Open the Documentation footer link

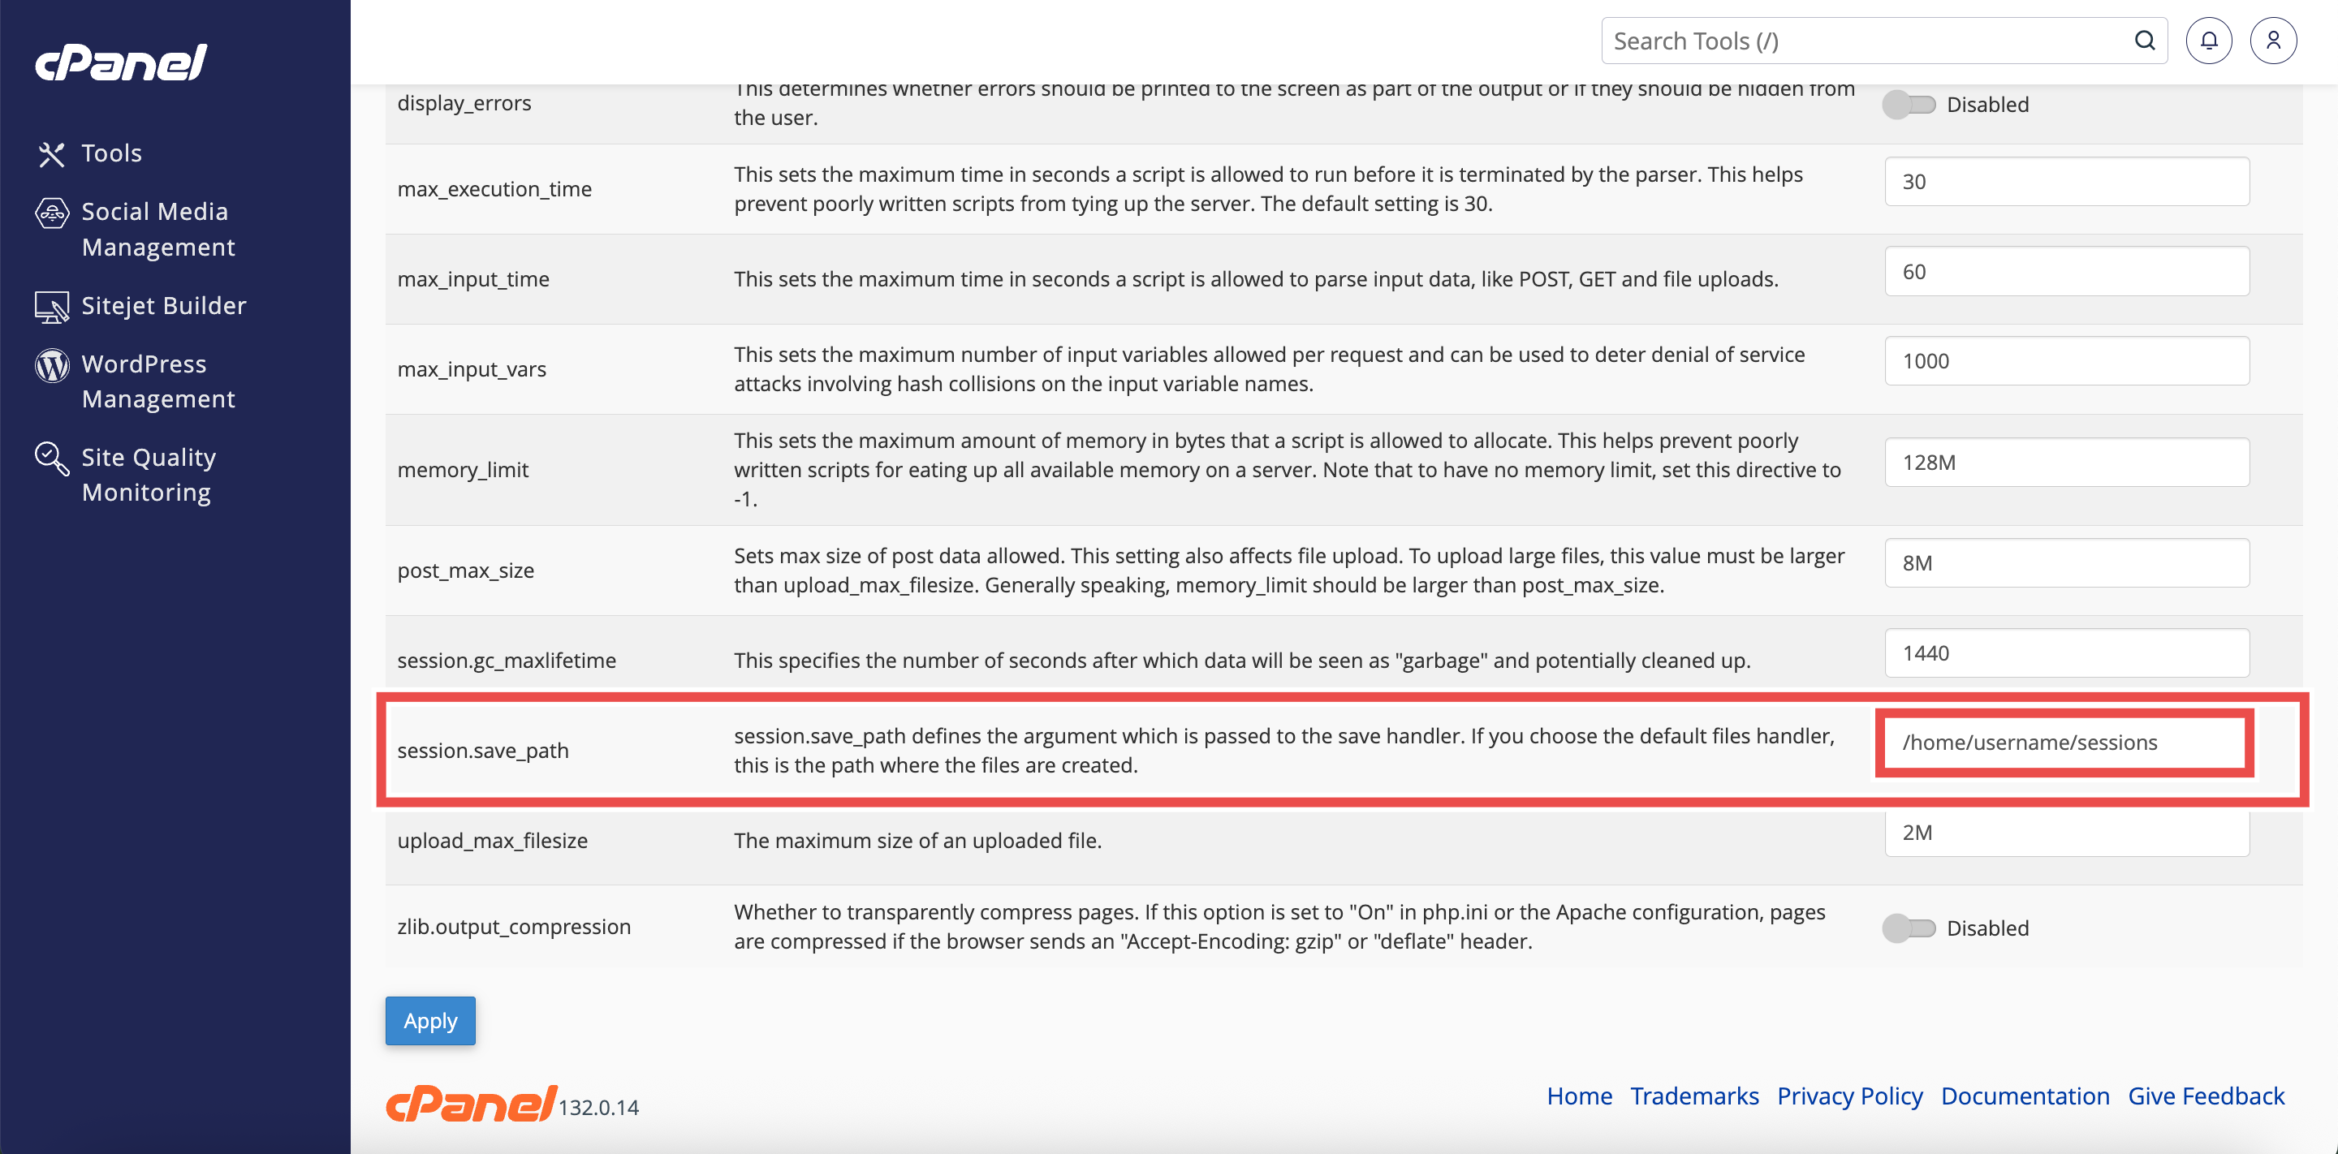(2025, 1096)
